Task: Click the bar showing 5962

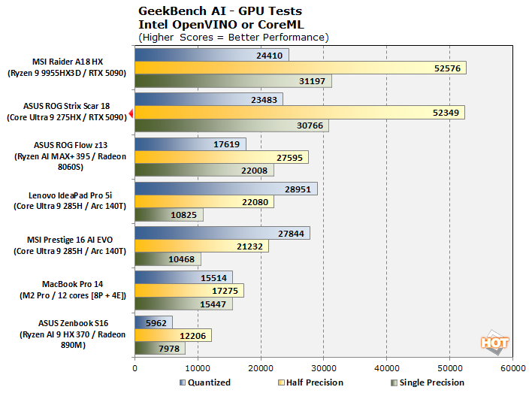Action: (154, 322)
